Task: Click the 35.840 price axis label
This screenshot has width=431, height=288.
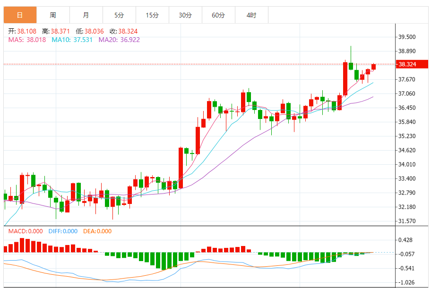Action: tap(407, 122)
